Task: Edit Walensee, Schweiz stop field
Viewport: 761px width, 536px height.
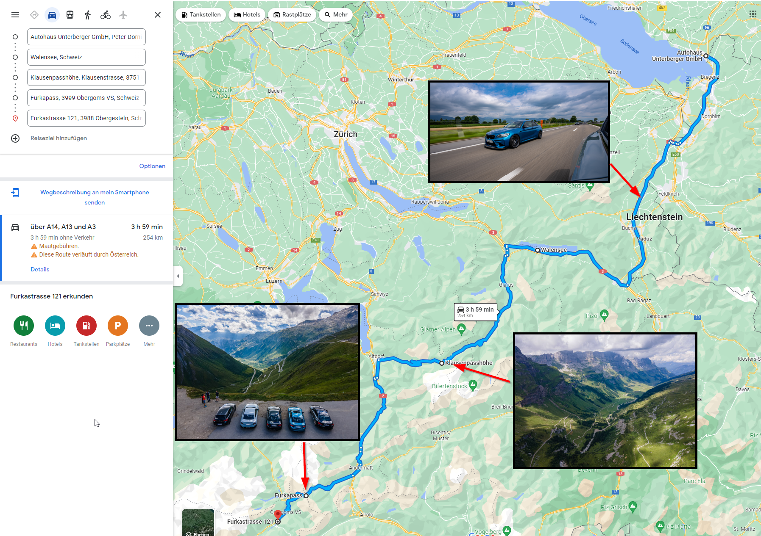Action: [86, 57]
